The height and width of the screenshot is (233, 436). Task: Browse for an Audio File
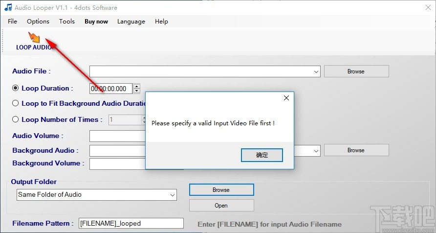point(356,71)
